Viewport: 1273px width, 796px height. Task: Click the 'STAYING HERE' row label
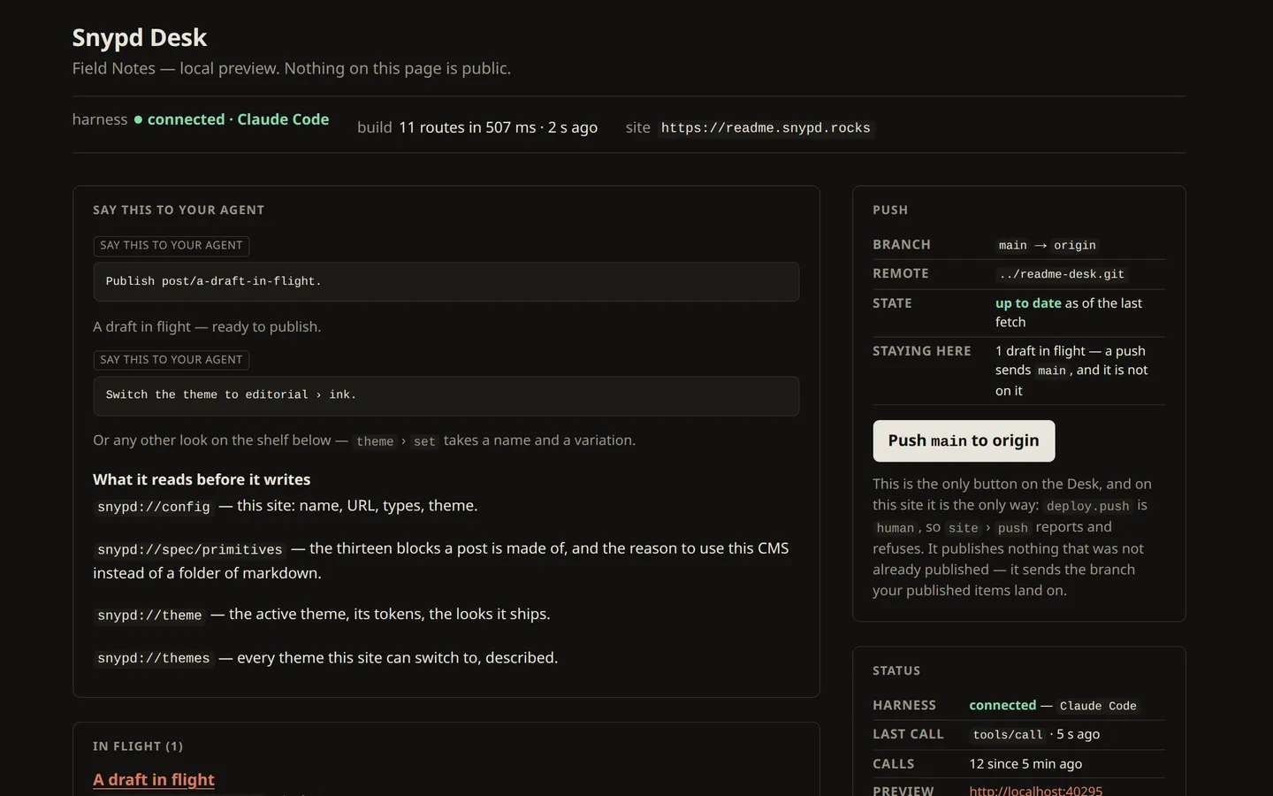click(922, 351)
